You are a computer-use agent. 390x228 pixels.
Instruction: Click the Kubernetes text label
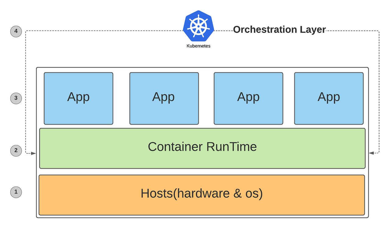point(198,46)
